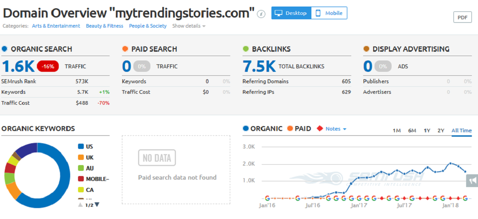Click the +1% keywords change value
The height and width of the screenshot is (219, 478).
104,92
